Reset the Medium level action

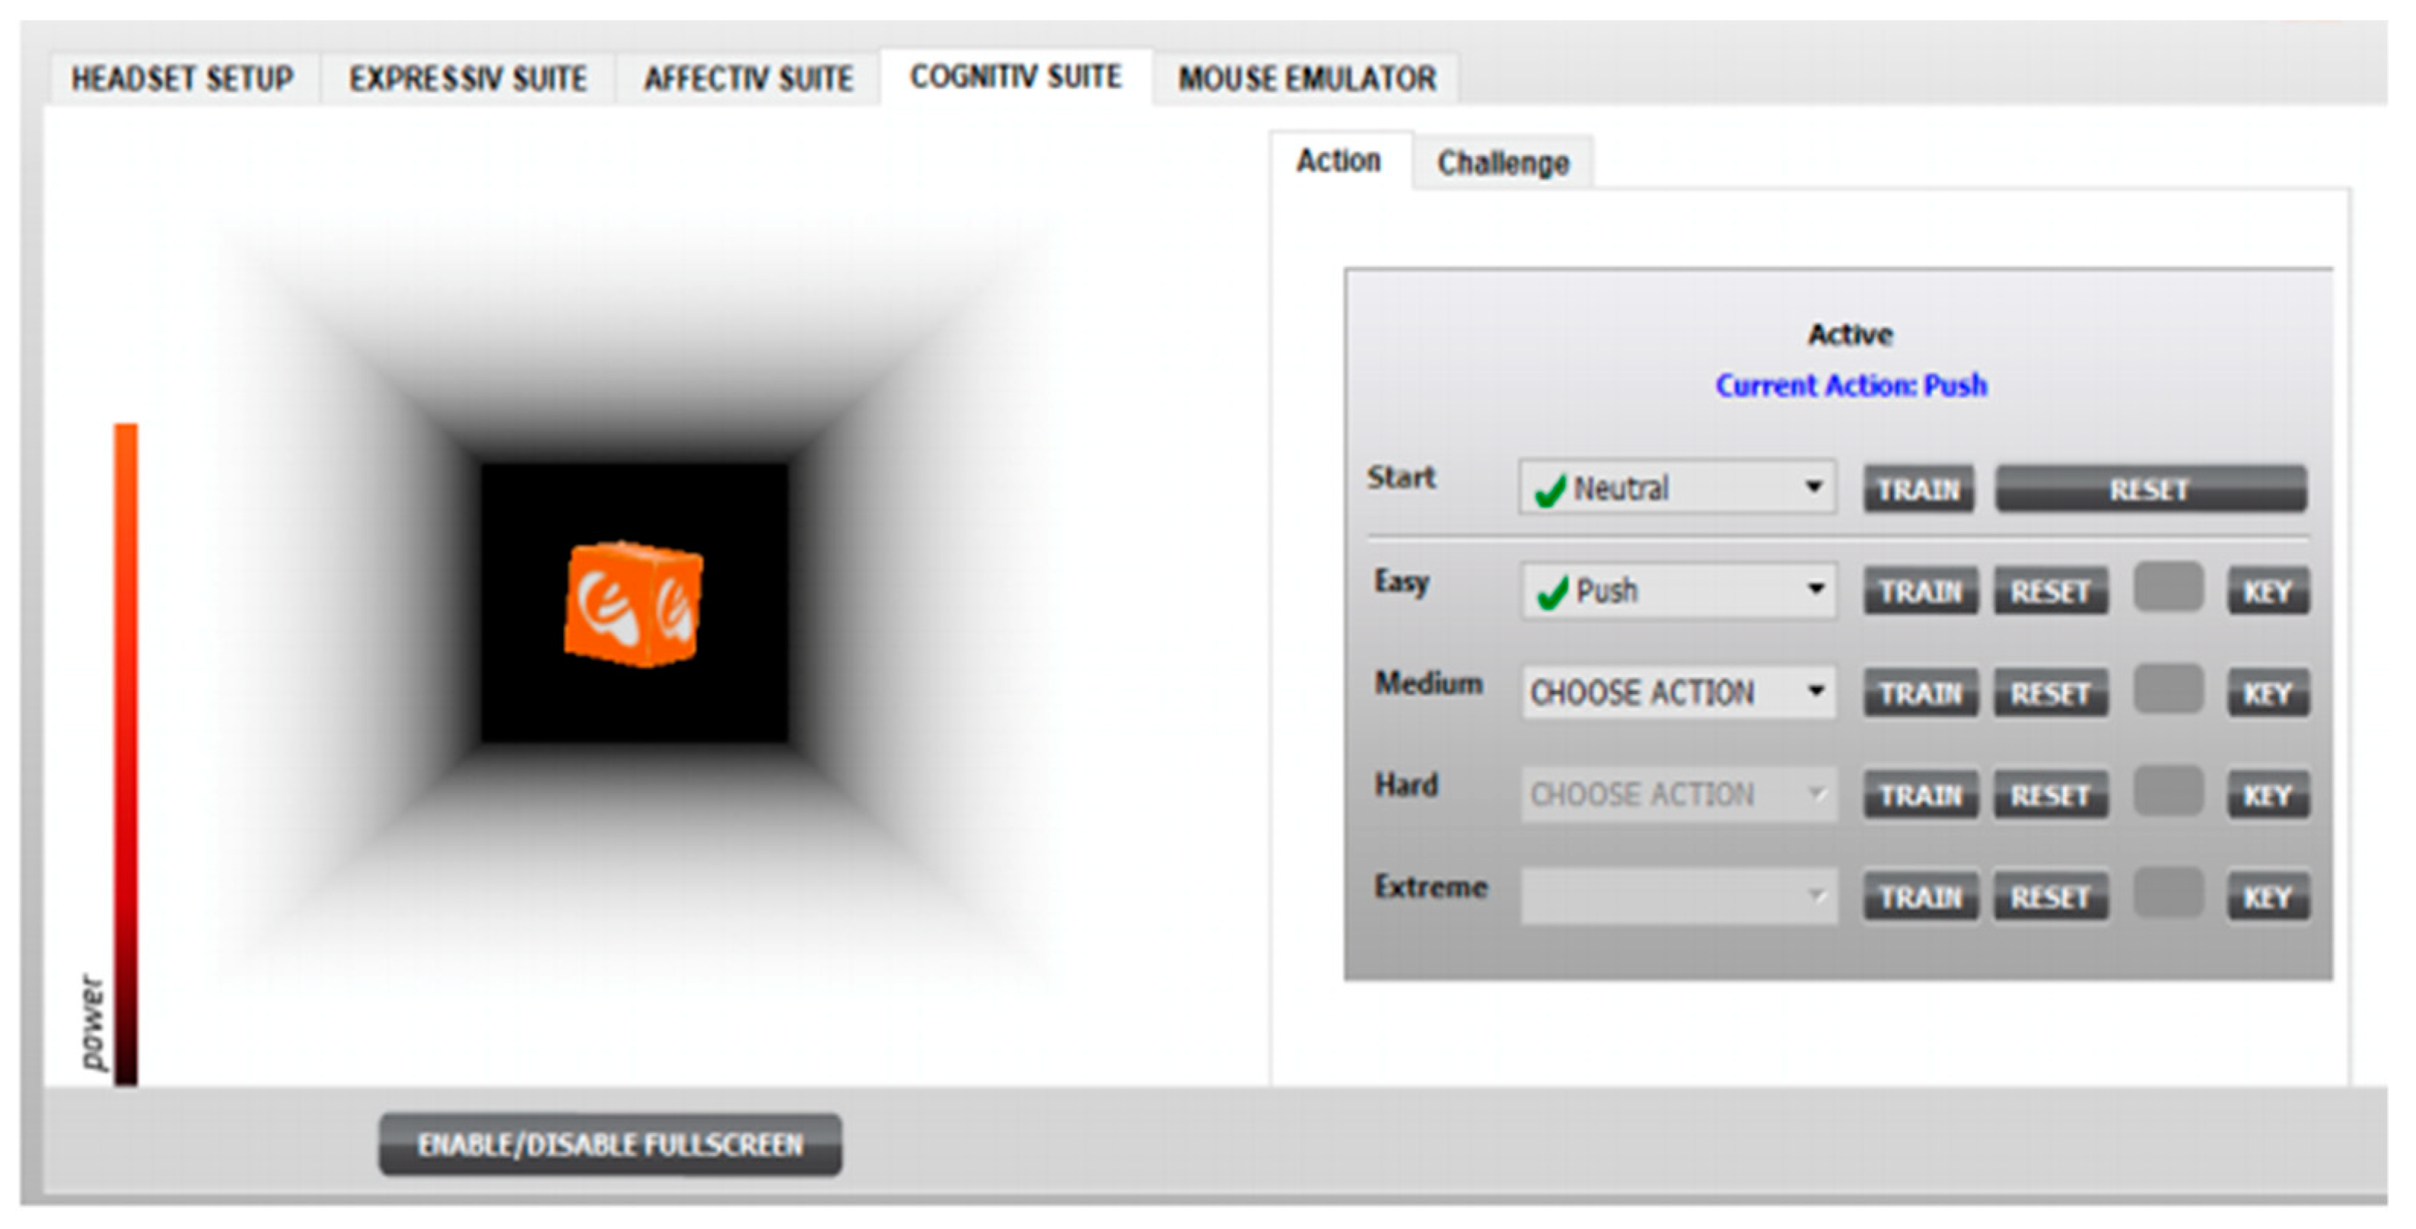coord(2050,693)
